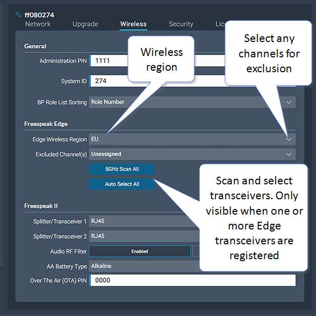This screenshot has width=316, height=316.
Task: Click the Over The Air (OTA) PIN field
Action: click(192, 280)
